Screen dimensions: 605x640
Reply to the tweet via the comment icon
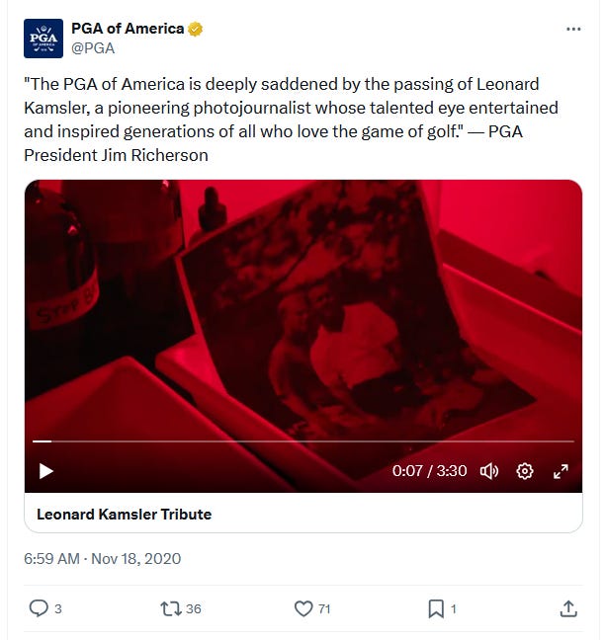click(39, 608)
